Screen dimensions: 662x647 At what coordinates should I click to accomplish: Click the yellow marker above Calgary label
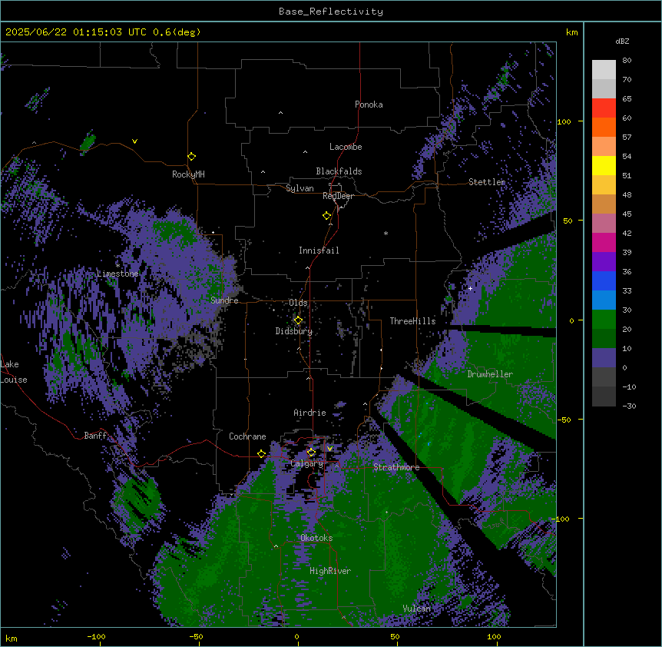tap(311, 453)
